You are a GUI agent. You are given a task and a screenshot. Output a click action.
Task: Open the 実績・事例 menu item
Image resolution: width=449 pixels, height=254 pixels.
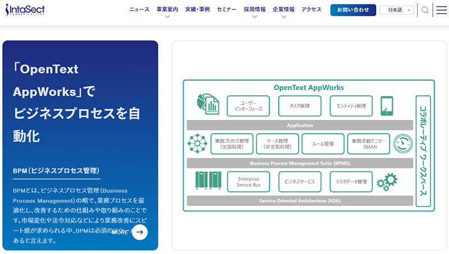(198, 10)
